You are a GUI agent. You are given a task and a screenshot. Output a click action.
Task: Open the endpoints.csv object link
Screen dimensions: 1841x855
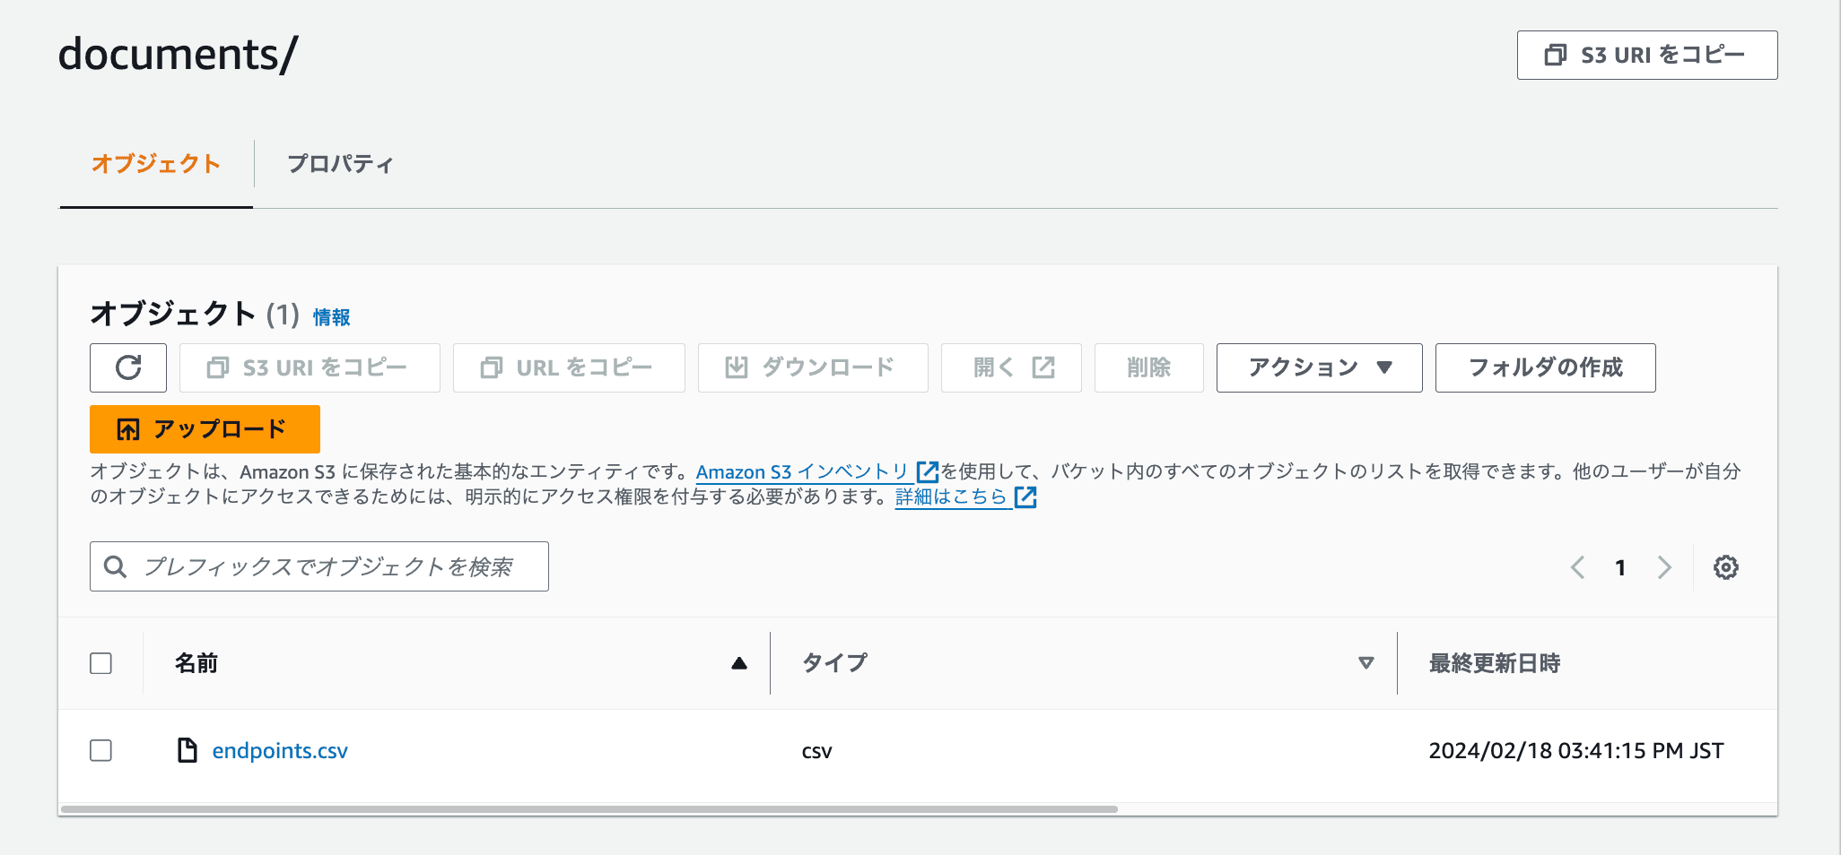pyautogui.click(x=280, y=751)
